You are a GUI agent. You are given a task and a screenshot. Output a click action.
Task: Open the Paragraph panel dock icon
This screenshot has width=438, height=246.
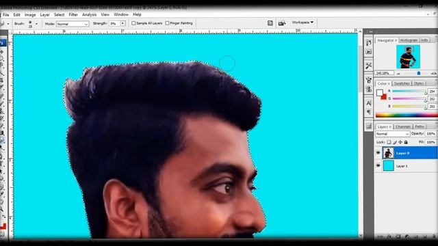pyautogui.click(x=369, y=112)
